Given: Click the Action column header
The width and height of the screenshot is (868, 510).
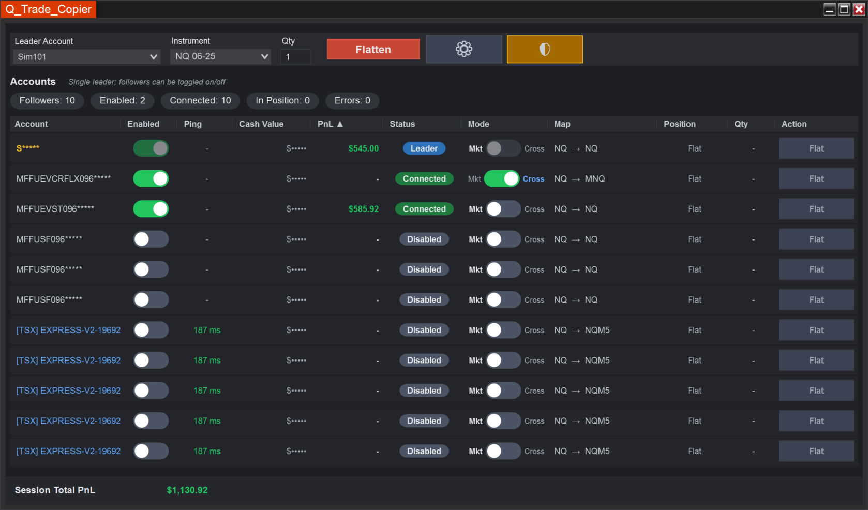Looking at the screenshot, I should [794, 124].
